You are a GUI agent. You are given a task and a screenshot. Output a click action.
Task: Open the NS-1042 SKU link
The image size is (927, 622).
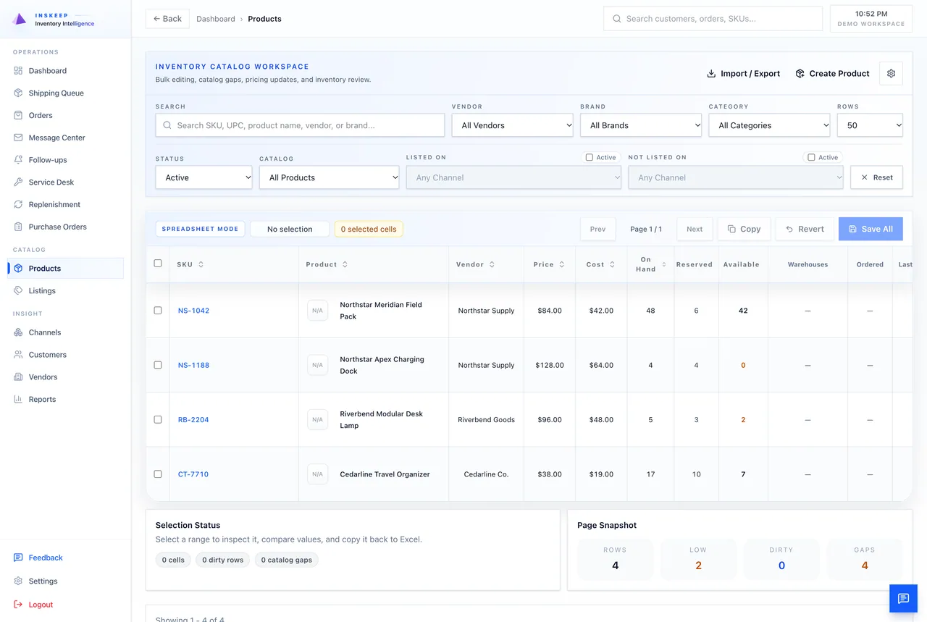tap(193, 311)
